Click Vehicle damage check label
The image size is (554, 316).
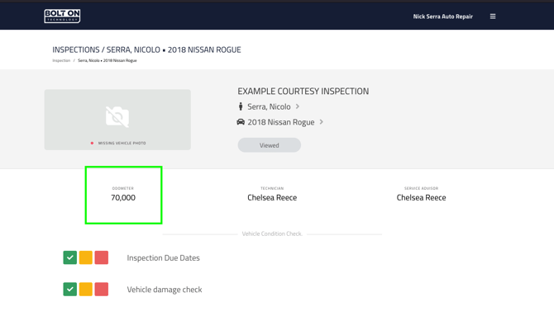[165, 290]
